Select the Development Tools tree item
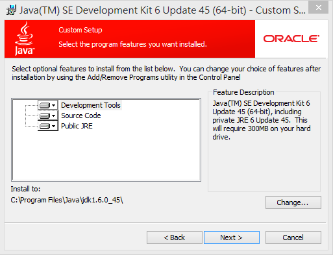Image resolution: width=333 pixels, height=255 pixels. 91,105
